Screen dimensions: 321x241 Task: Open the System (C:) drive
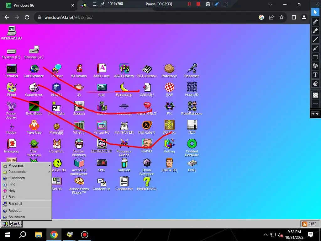point(11,54)
